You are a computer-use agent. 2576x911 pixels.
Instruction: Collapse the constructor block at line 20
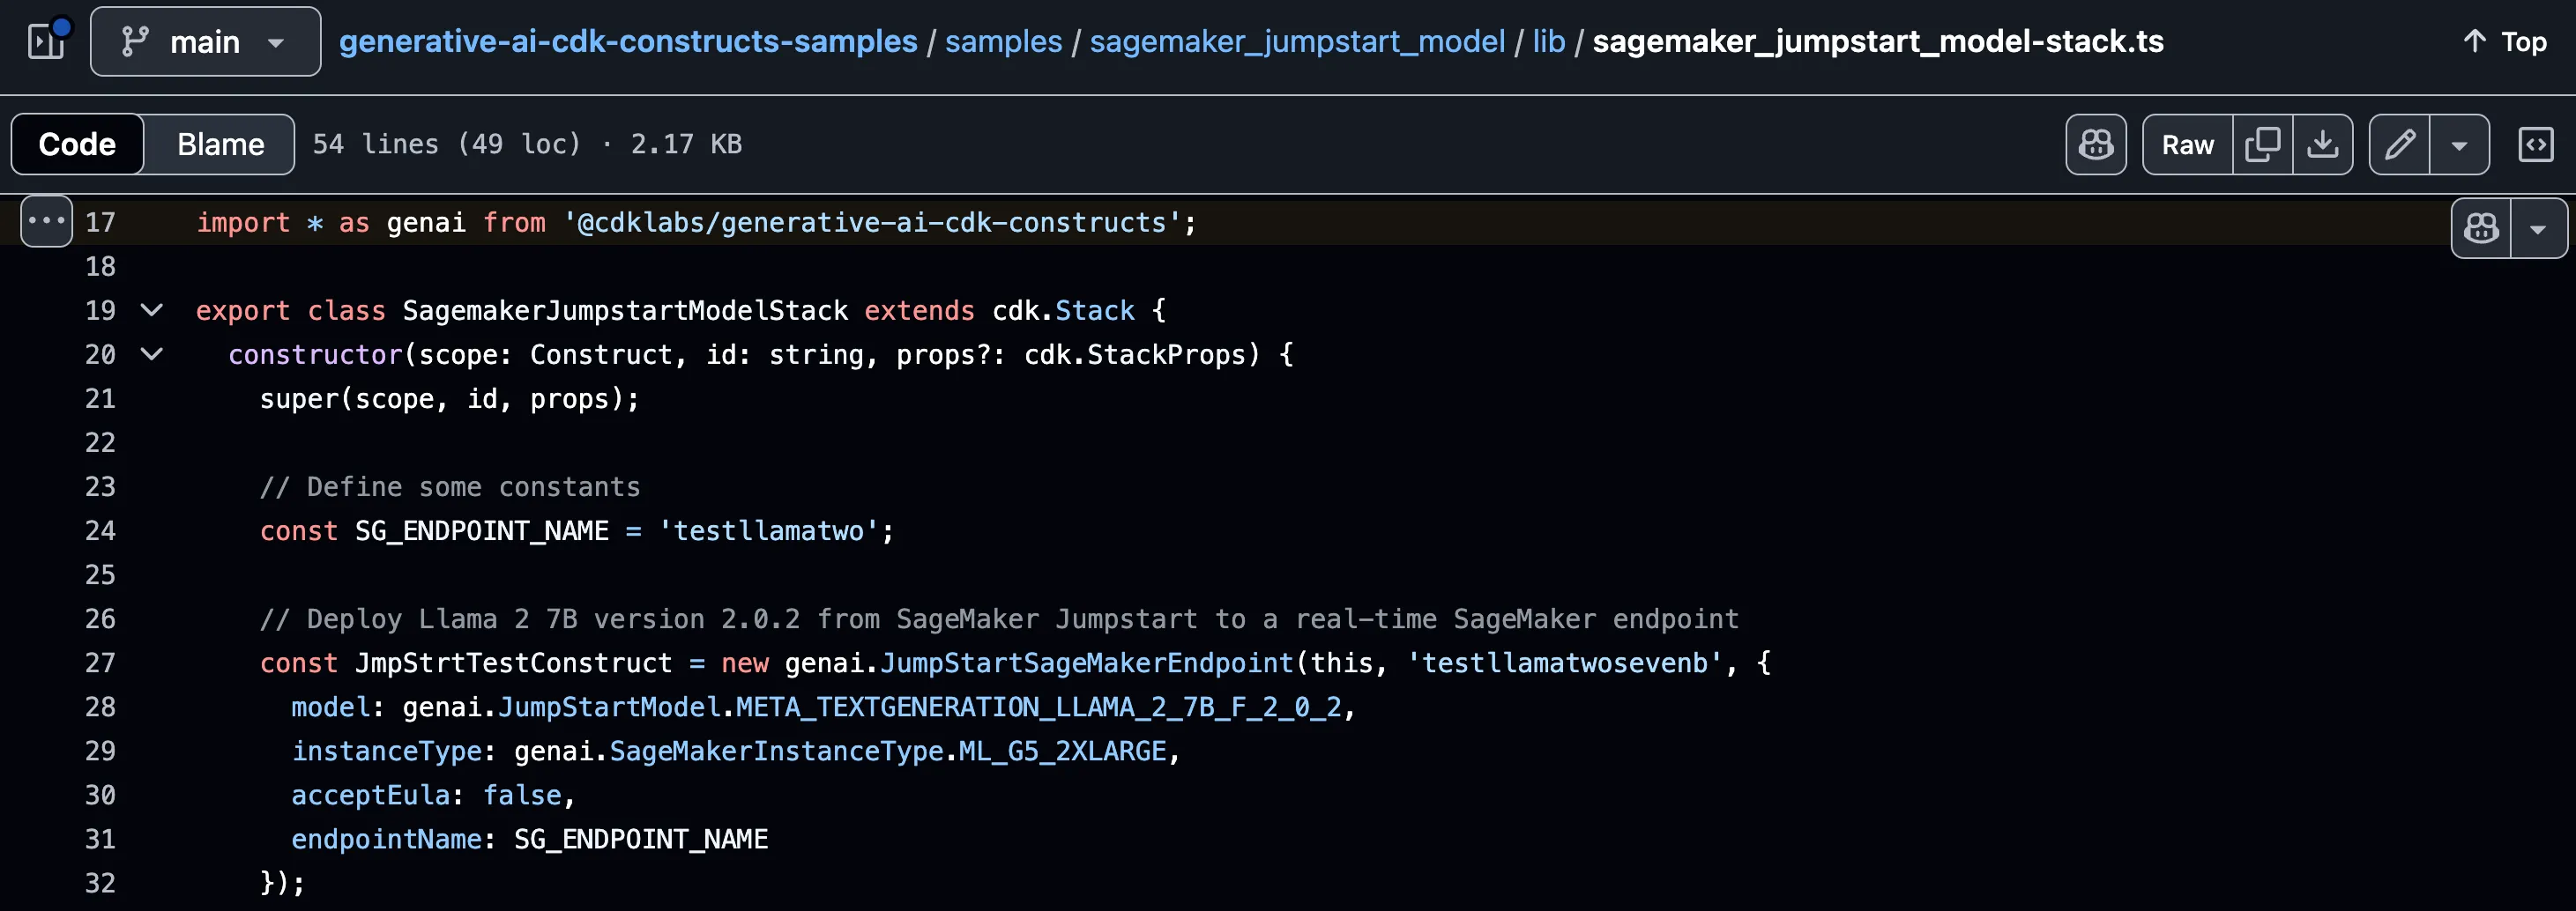(x=151, y=353)
